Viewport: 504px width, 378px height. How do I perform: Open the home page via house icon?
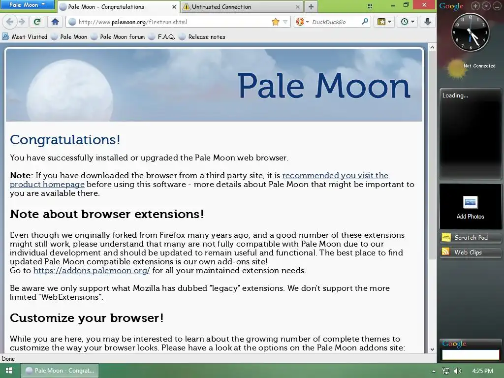(x=55, y=22)
